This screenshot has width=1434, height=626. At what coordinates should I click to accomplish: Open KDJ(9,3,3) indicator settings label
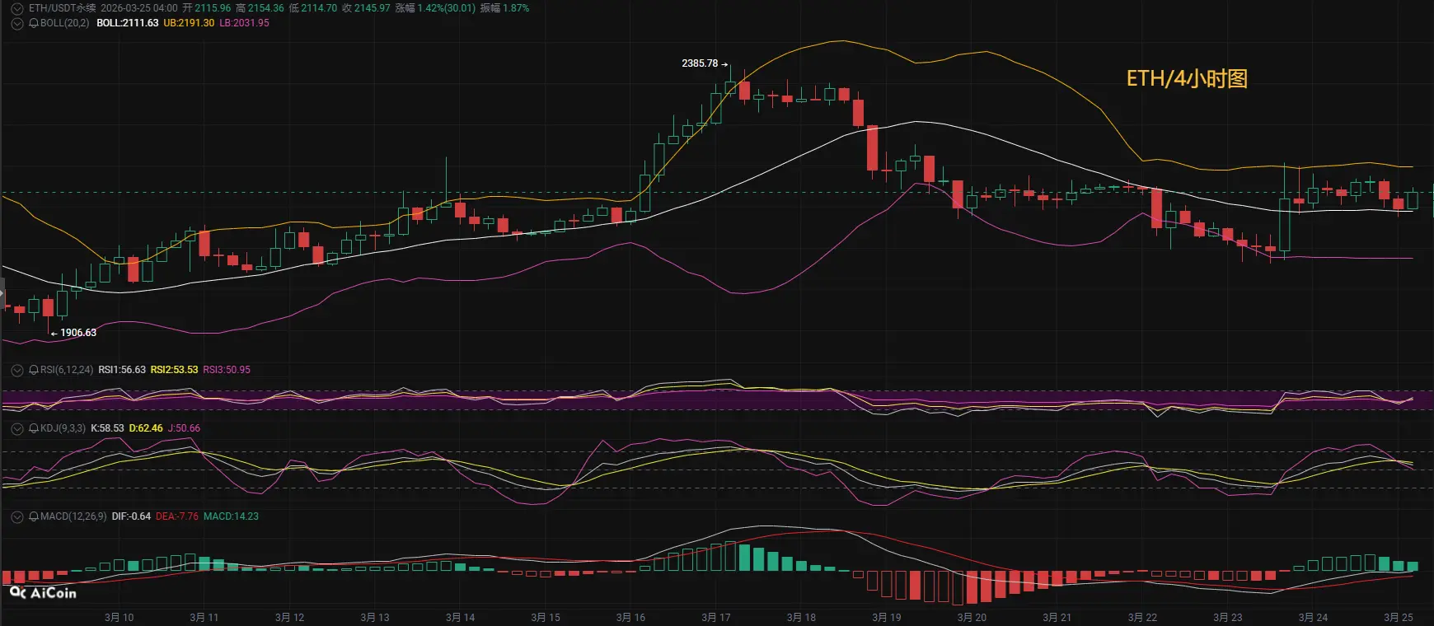coord(63,428)
